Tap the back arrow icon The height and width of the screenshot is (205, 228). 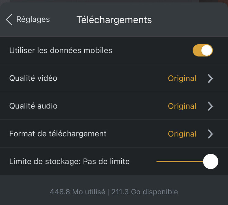(x=9, y=20)
